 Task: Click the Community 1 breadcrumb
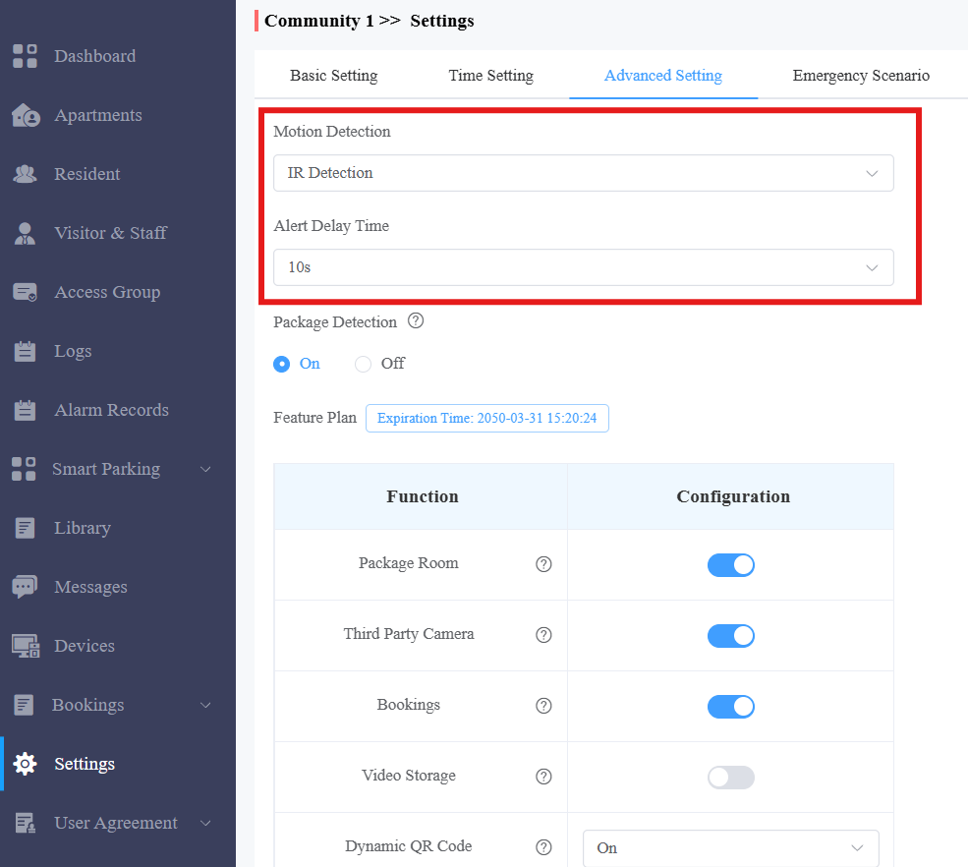[319, 21]
